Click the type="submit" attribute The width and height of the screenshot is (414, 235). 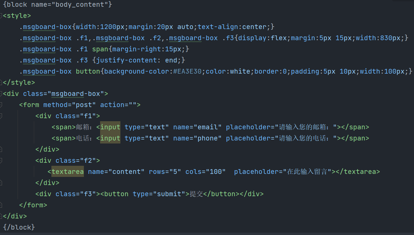[x=159, y=194]
